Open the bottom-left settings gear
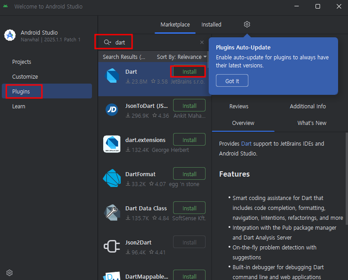Screen dimensions: 348x280 coord(9,273)
